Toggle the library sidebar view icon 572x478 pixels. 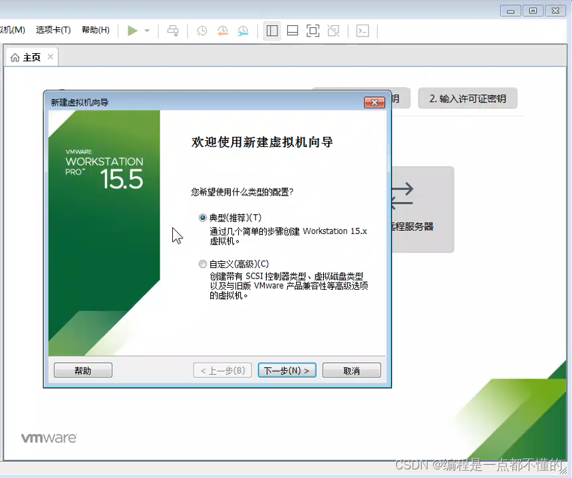point(272,31)
